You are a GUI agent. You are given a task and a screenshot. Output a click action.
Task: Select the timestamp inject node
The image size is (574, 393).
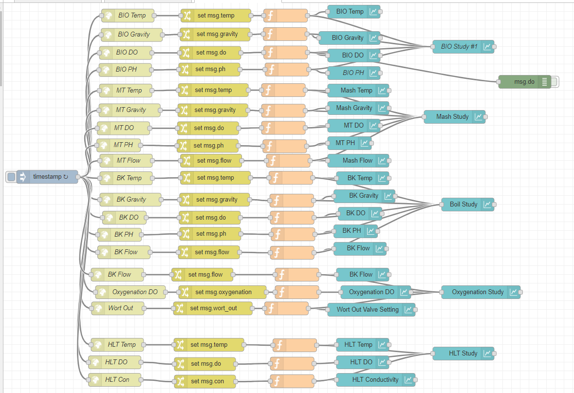pyautogui.click(x=47, y=177)
